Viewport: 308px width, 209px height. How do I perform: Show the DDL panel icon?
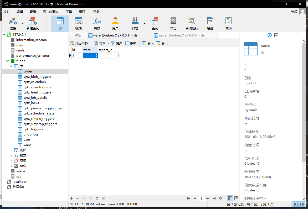click(x=276, y=35)
